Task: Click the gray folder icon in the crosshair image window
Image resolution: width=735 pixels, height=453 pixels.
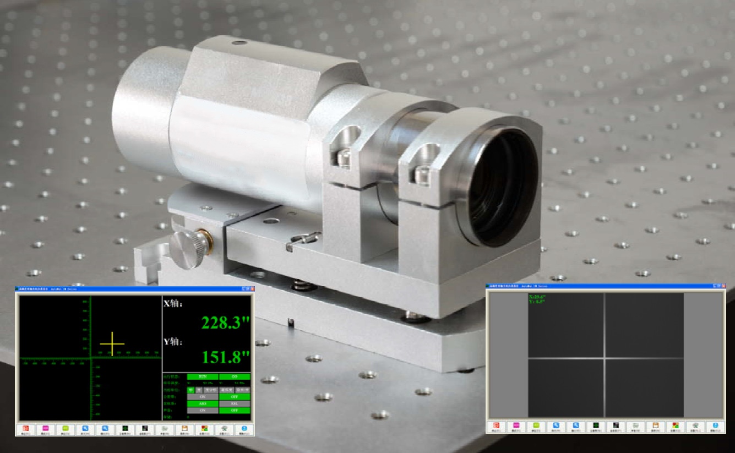Action: pos(635,426)
